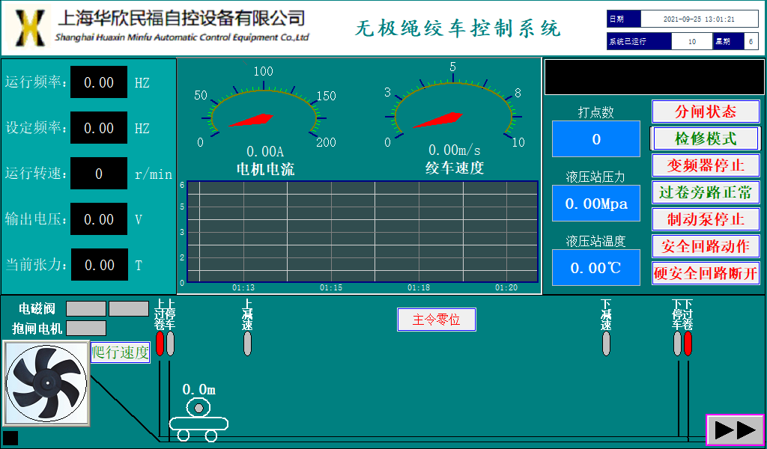The width and height of the screenshot is (767, 449).
Task: Click the winch cart icon on track
Action: [198, 420]
